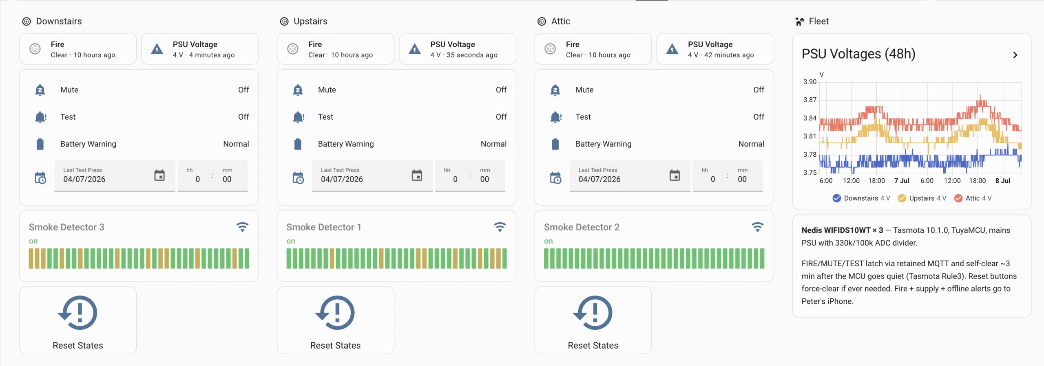This screenshot has height=366, width=1044.
Task: Click the Attic Last Test Press date field
Action: click(x=630, y=175)
